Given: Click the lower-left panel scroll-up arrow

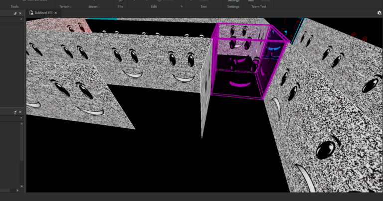Looking at the screenshot, I should (21, 123).
